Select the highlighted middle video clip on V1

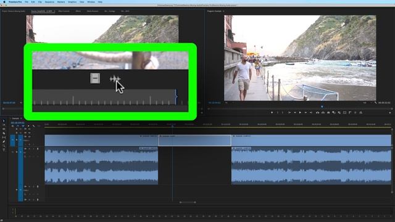[194, 140]
